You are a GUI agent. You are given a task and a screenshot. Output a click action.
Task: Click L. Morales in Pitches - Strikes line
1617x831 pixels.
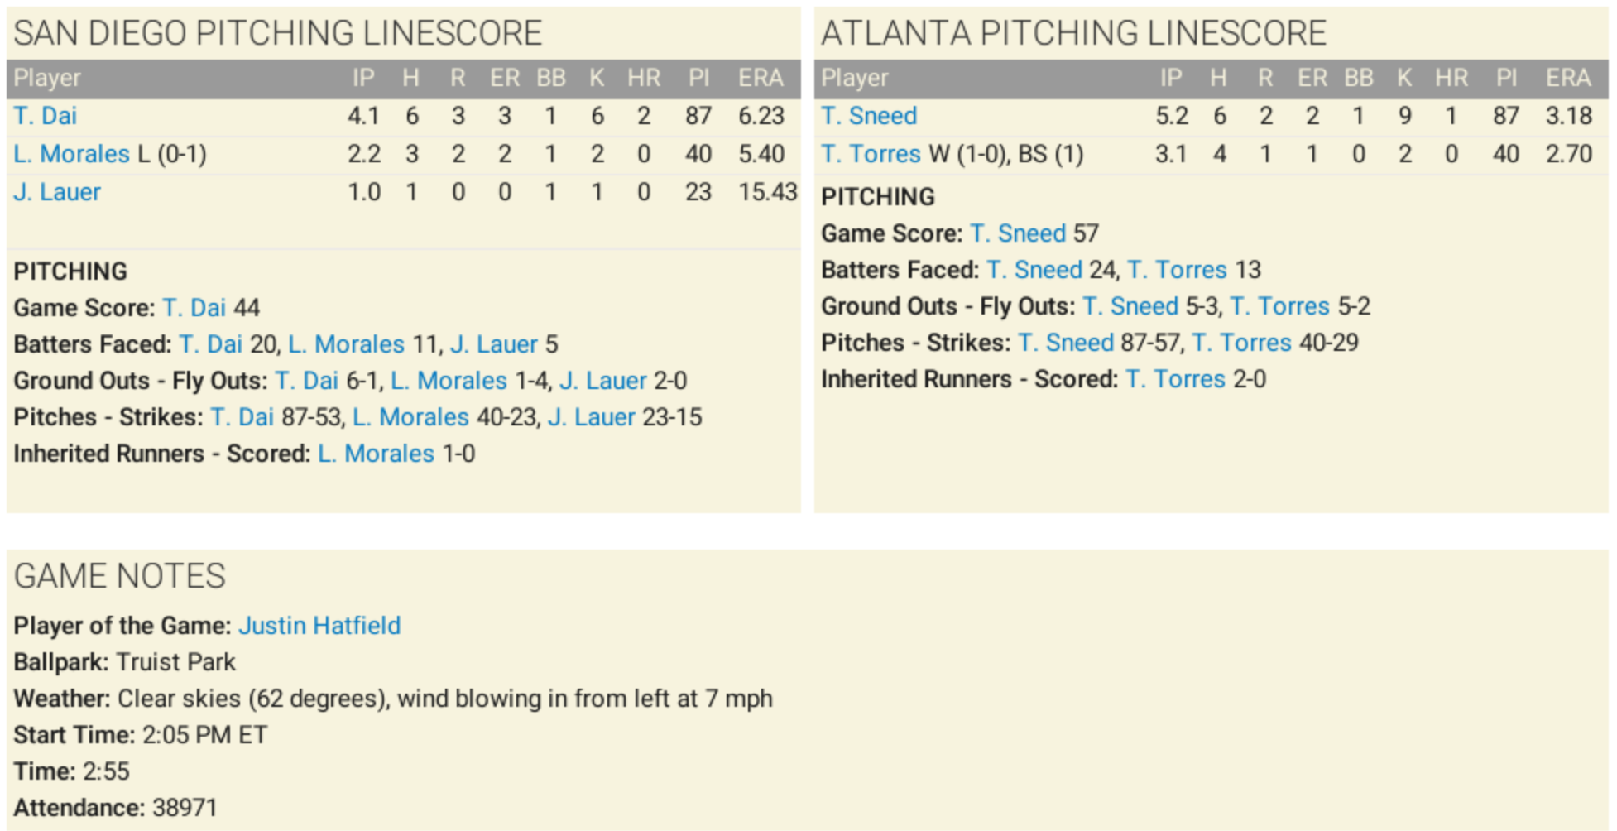[x=411, y=417]
